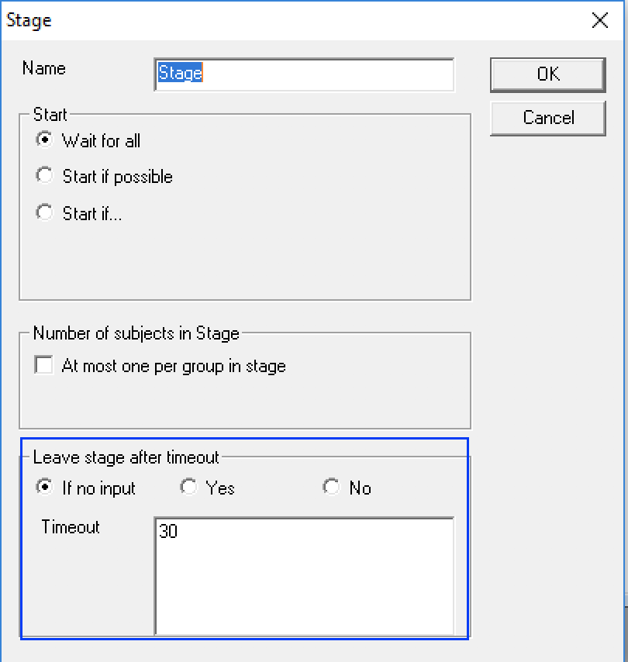Choose 'Yes' for leave stage after timeout
The width and height of the screenshot is (628, 662).
coord(188,488)
